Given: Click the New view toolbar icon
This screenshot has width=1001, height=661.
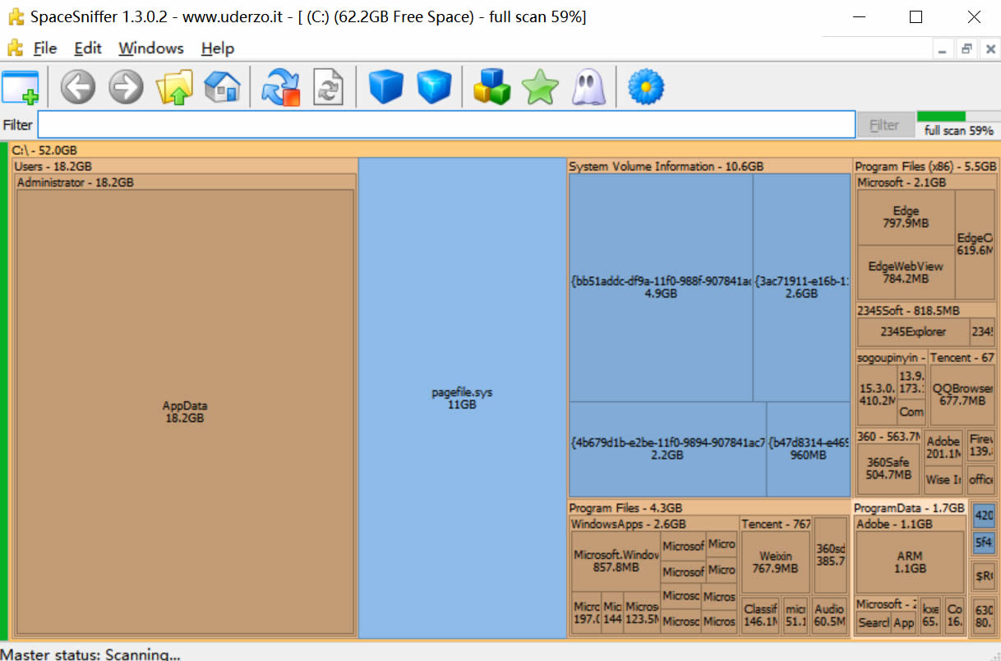Looking at the screenshot, I should (21, 86).
